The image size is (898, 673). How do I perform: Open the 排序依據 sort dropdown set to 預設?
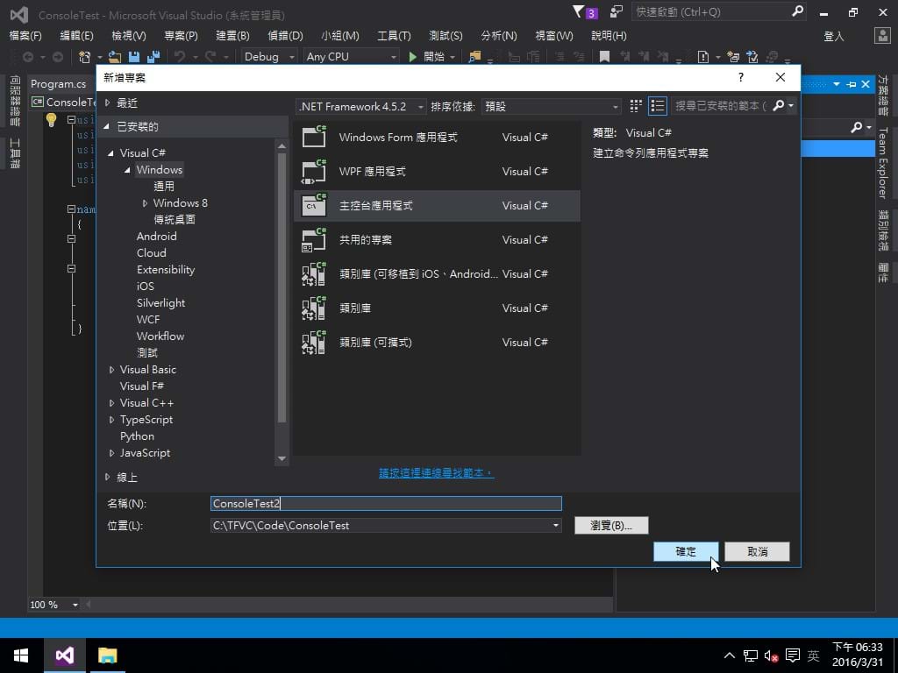551,106
